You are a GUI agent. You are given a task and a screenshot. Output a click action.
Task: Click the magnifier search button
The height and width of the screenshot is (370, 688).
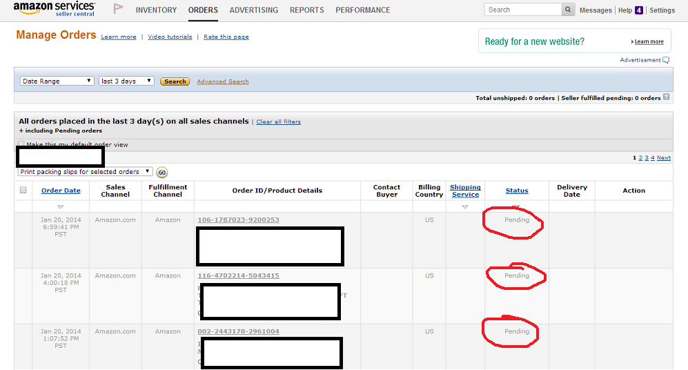(568, 10)
